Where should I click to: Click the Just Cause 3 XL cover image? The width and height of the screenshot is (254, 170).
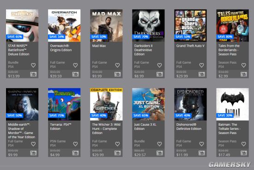click(x=148, y=104)
